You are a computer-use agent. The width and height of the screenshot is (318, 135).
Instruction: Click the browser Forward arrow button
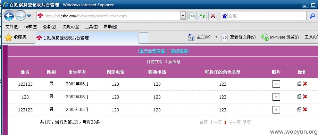[20, 16]
